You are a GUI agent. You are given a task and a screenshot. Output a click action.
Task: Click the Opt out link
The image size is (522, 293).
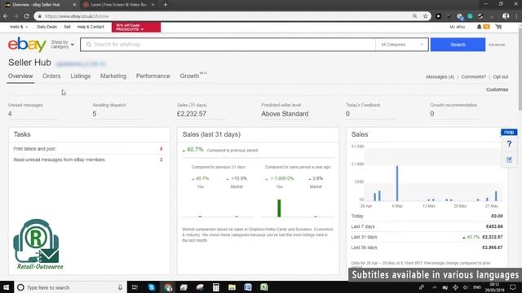pyautogui.click(x=500, y=77)
